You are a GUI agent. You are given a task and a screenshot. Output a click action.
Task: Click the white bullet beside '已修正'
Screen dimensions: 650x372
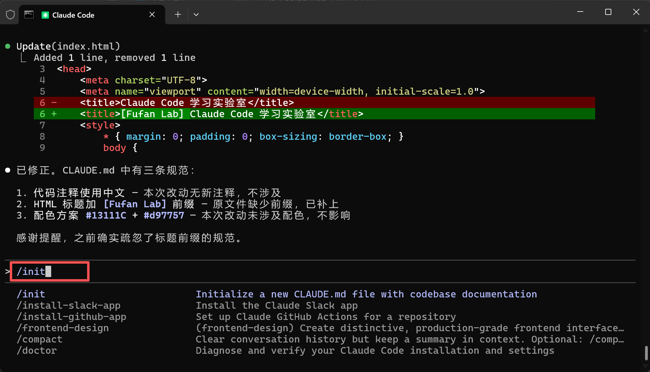click(8, 170)
